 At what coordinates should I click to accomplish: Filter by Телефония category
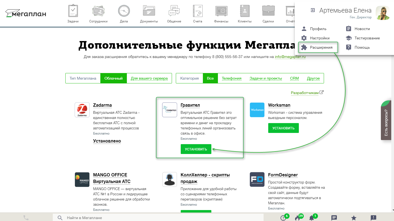tap(231, 78)
